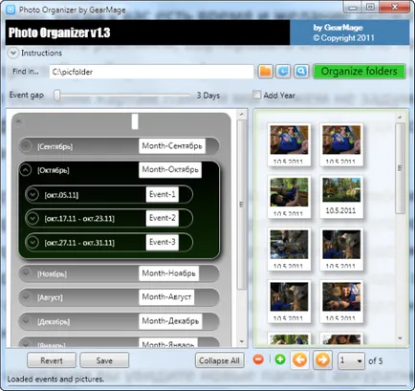415x391 pixels.
Task: Click the blue refresh arrow icon
Action: [283, 71]
